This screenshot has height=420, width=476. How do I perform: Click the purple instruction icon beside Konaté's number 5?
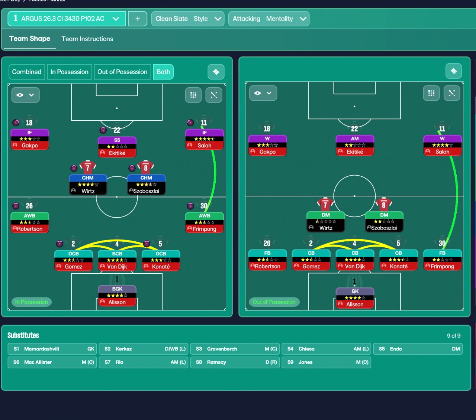point(147,244)
